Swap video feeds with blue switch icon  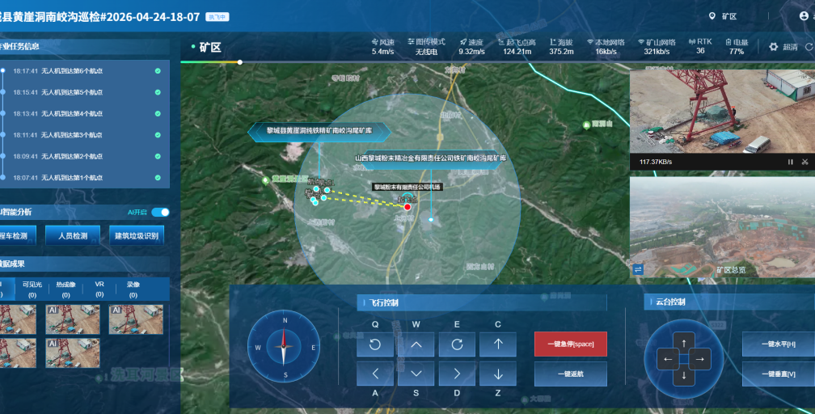(x=638, y=269)
